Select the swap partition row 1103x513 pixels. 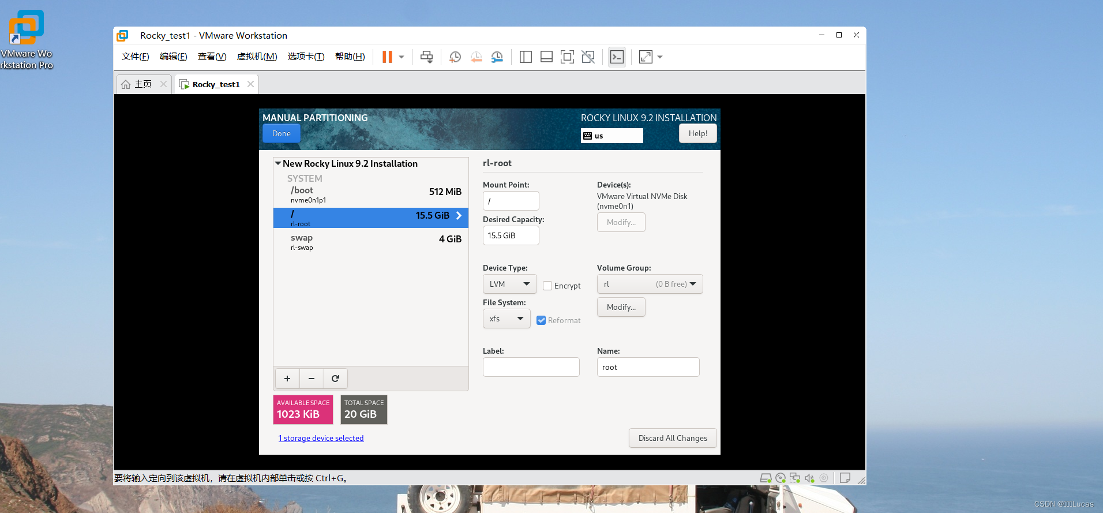coord(370,242)
